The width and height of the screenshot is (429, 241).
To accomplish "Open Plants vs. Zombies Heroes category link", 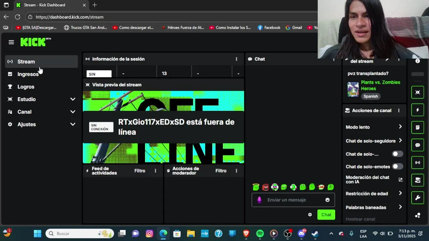I will click(x=380, y=85).
